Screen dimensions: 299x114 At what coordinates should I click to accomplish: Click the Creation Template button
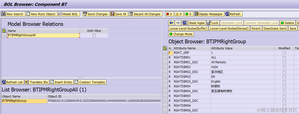(x=90, y=82)
